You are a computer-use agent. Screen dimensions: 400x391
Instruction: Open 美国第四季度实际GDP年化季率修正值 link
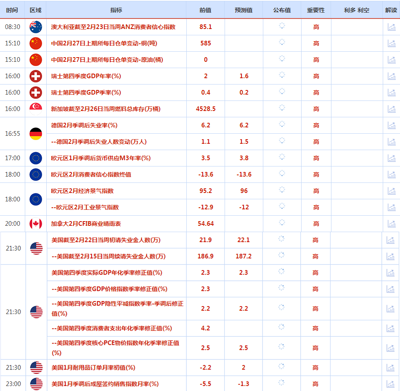[107, 273]
